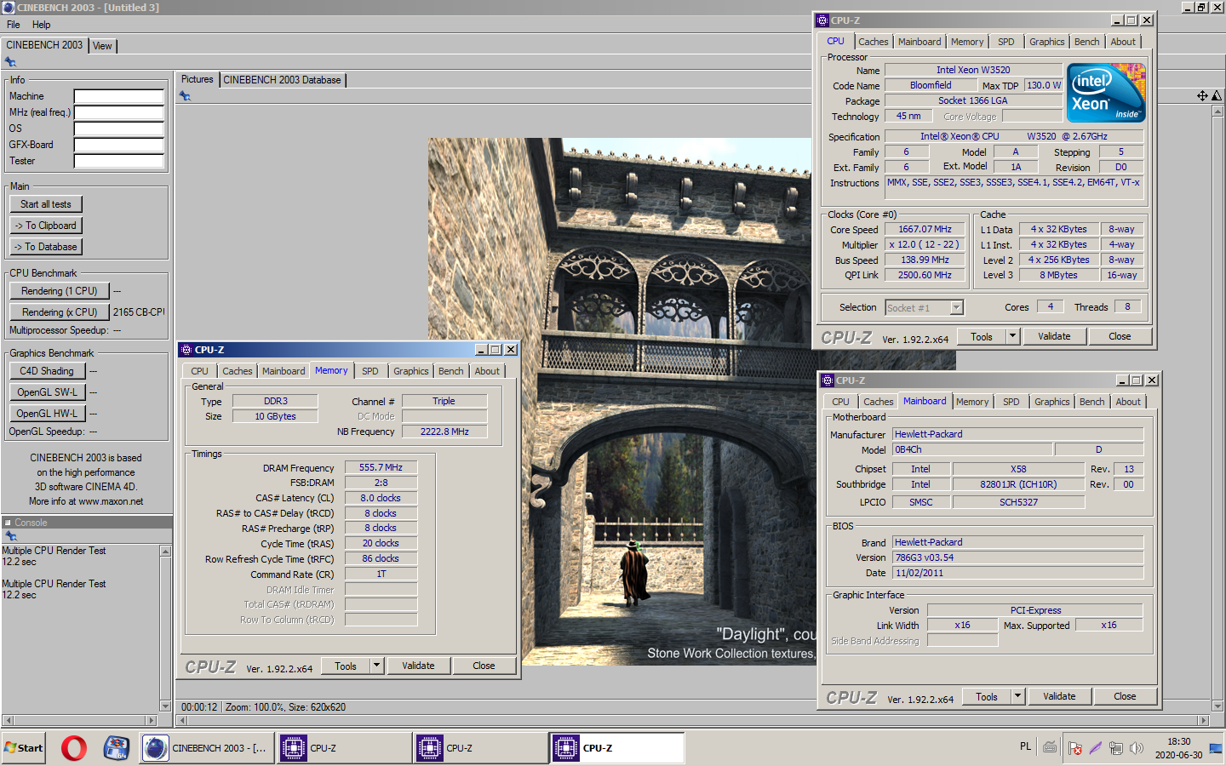Open the second pinned taskbar application icon

[116, 748]
